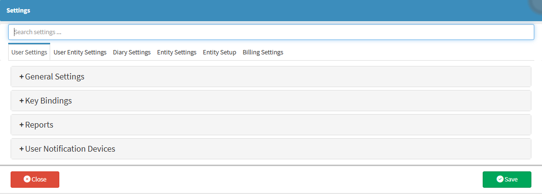Switch to the Entity Setup tab
542x194 pixels.
[x=219, y=52]
